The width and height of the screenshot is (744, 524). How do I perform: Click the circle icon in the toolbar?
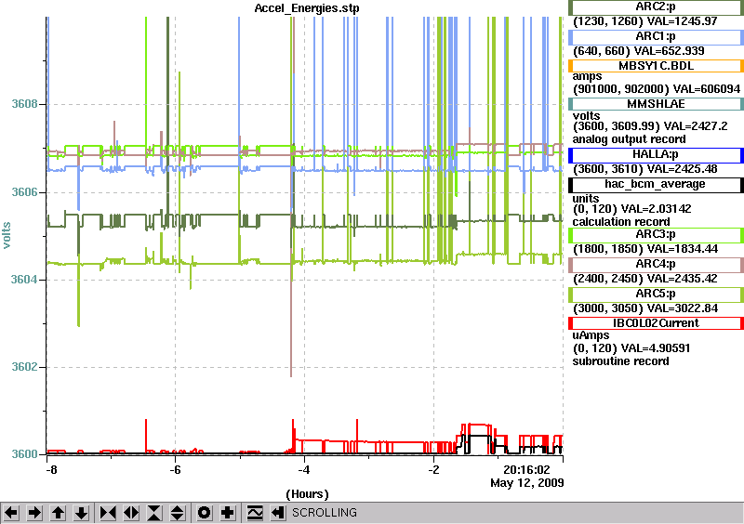[x=205, y=513]
